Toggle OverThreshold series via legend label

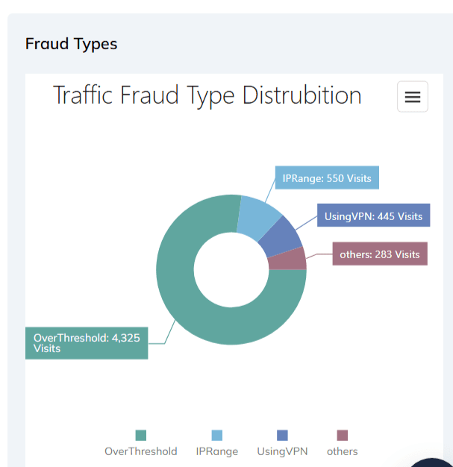pyautogui.click(x=141, y=451)
